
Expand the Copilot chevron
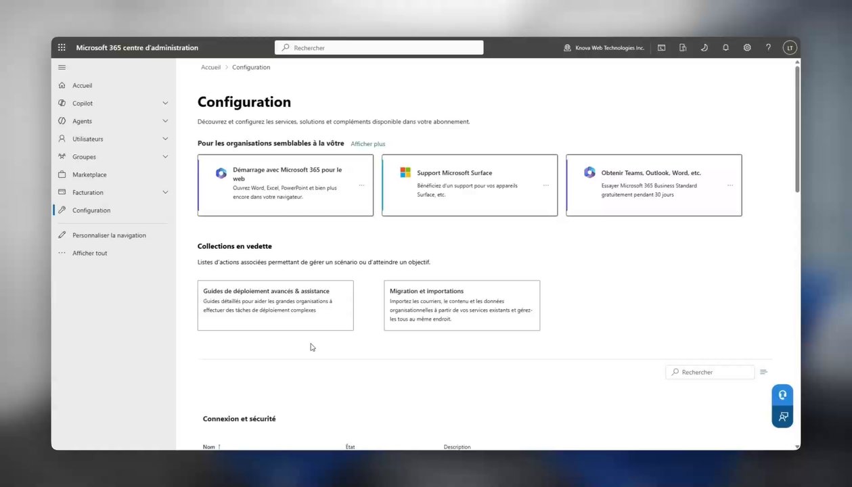[165, 103]
